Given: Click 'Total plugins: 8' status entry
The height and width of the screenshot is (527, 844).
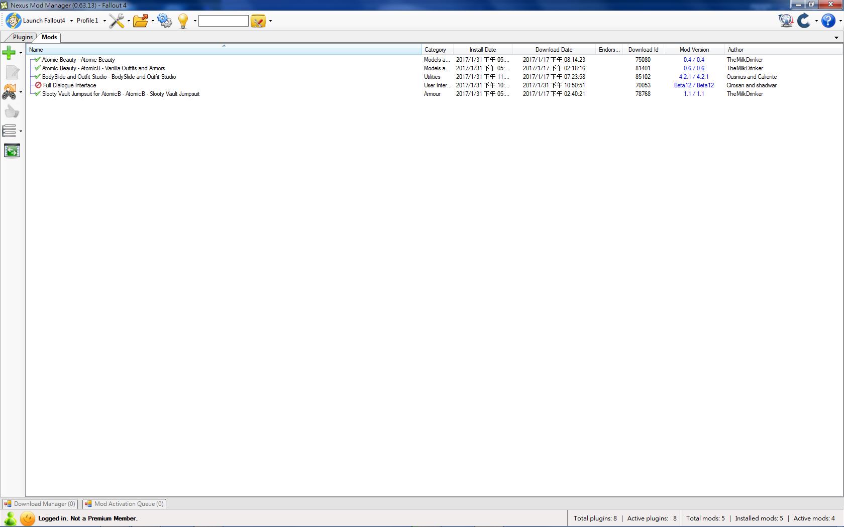Looking at the screenshot, I should tap(595, 518).
